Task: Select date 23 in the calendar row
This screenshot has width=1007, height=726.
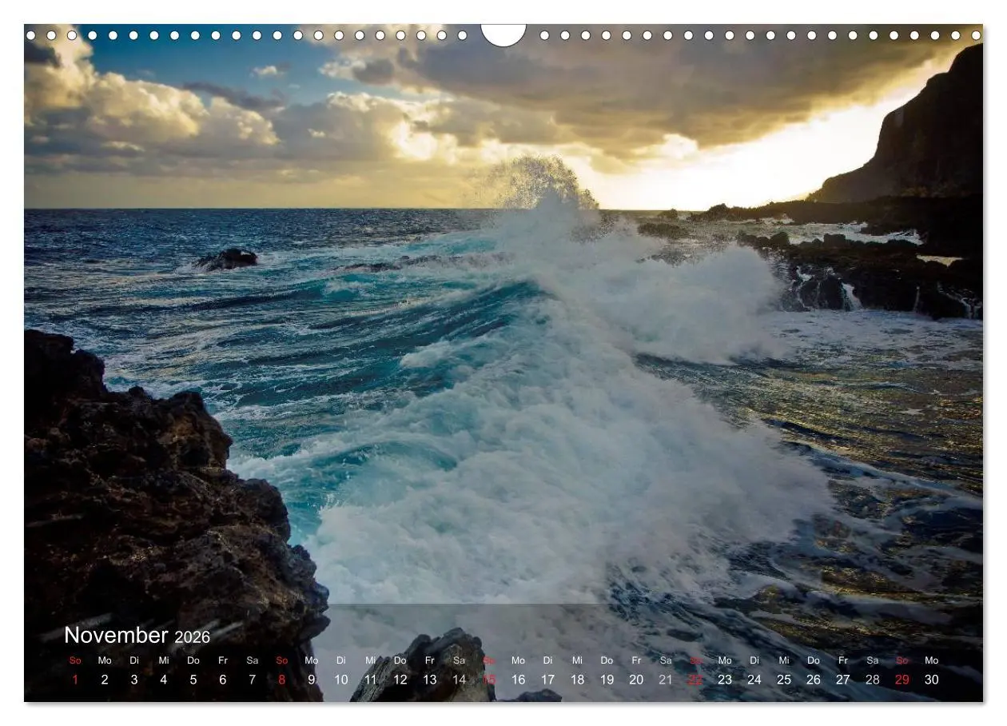Action: (x=725, y=680)
